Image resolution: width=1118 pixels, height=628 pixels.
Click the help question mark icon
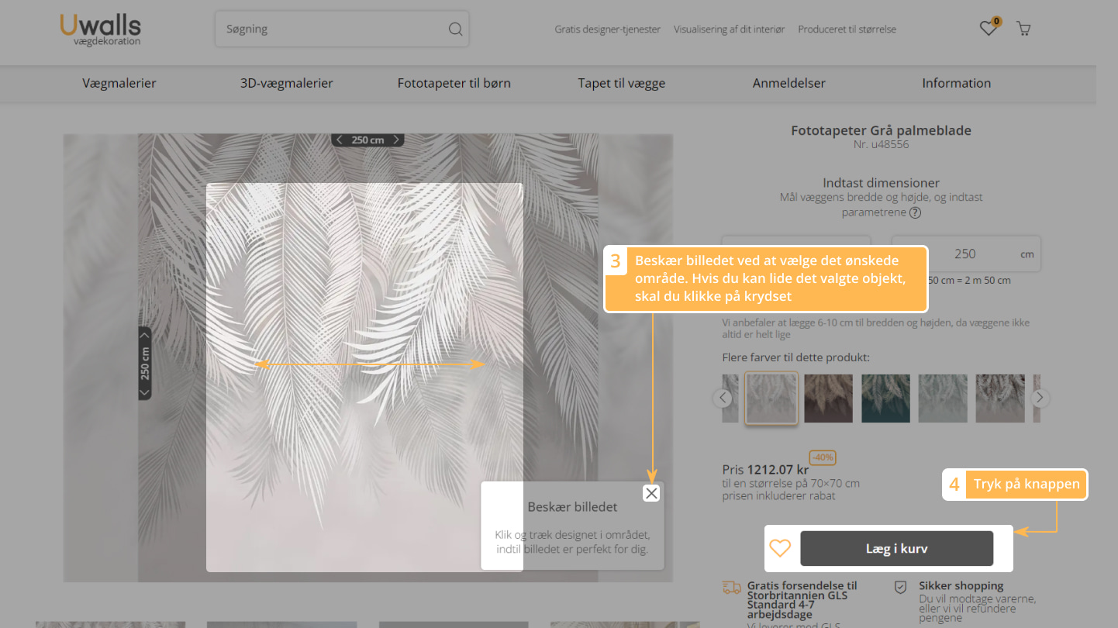click(915, 212)
